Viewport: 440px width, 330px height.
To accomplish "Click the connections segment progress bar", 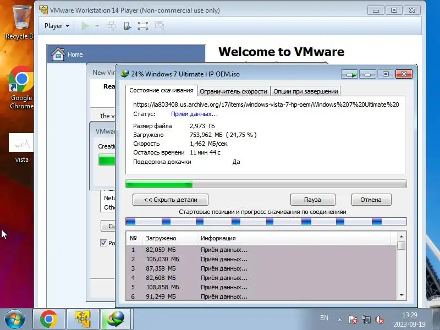I will tap(266, 222).
